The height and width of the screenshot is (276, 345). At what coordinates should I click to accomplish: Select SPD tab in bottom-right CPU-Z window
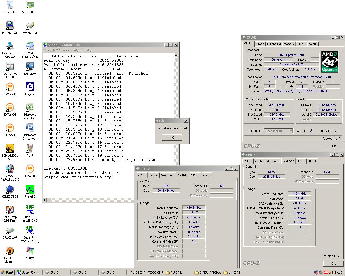pyautogui.click(x=299, y=161)
